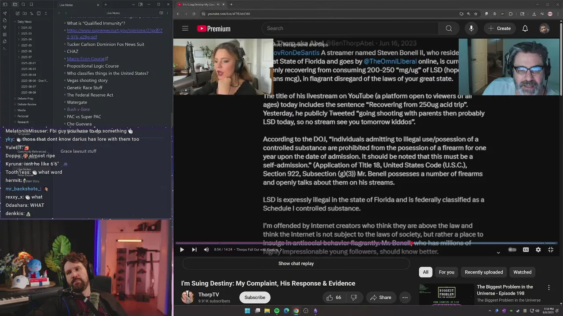The height and width of the screenshot is (316, 563).
Task: Open the bookmarks icon in Obsidian
Action: click(32, 4)
